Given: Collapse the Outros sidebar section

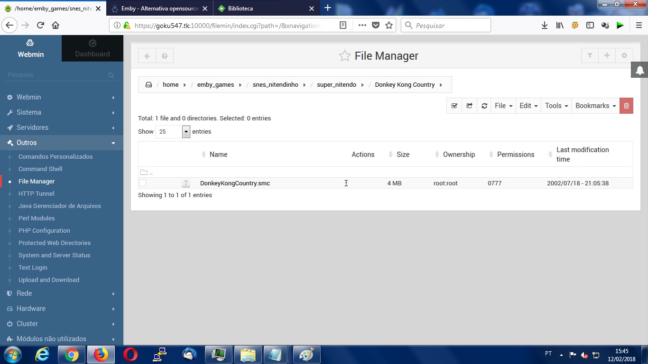Looking at the screenshot, I should pos(62,143).
